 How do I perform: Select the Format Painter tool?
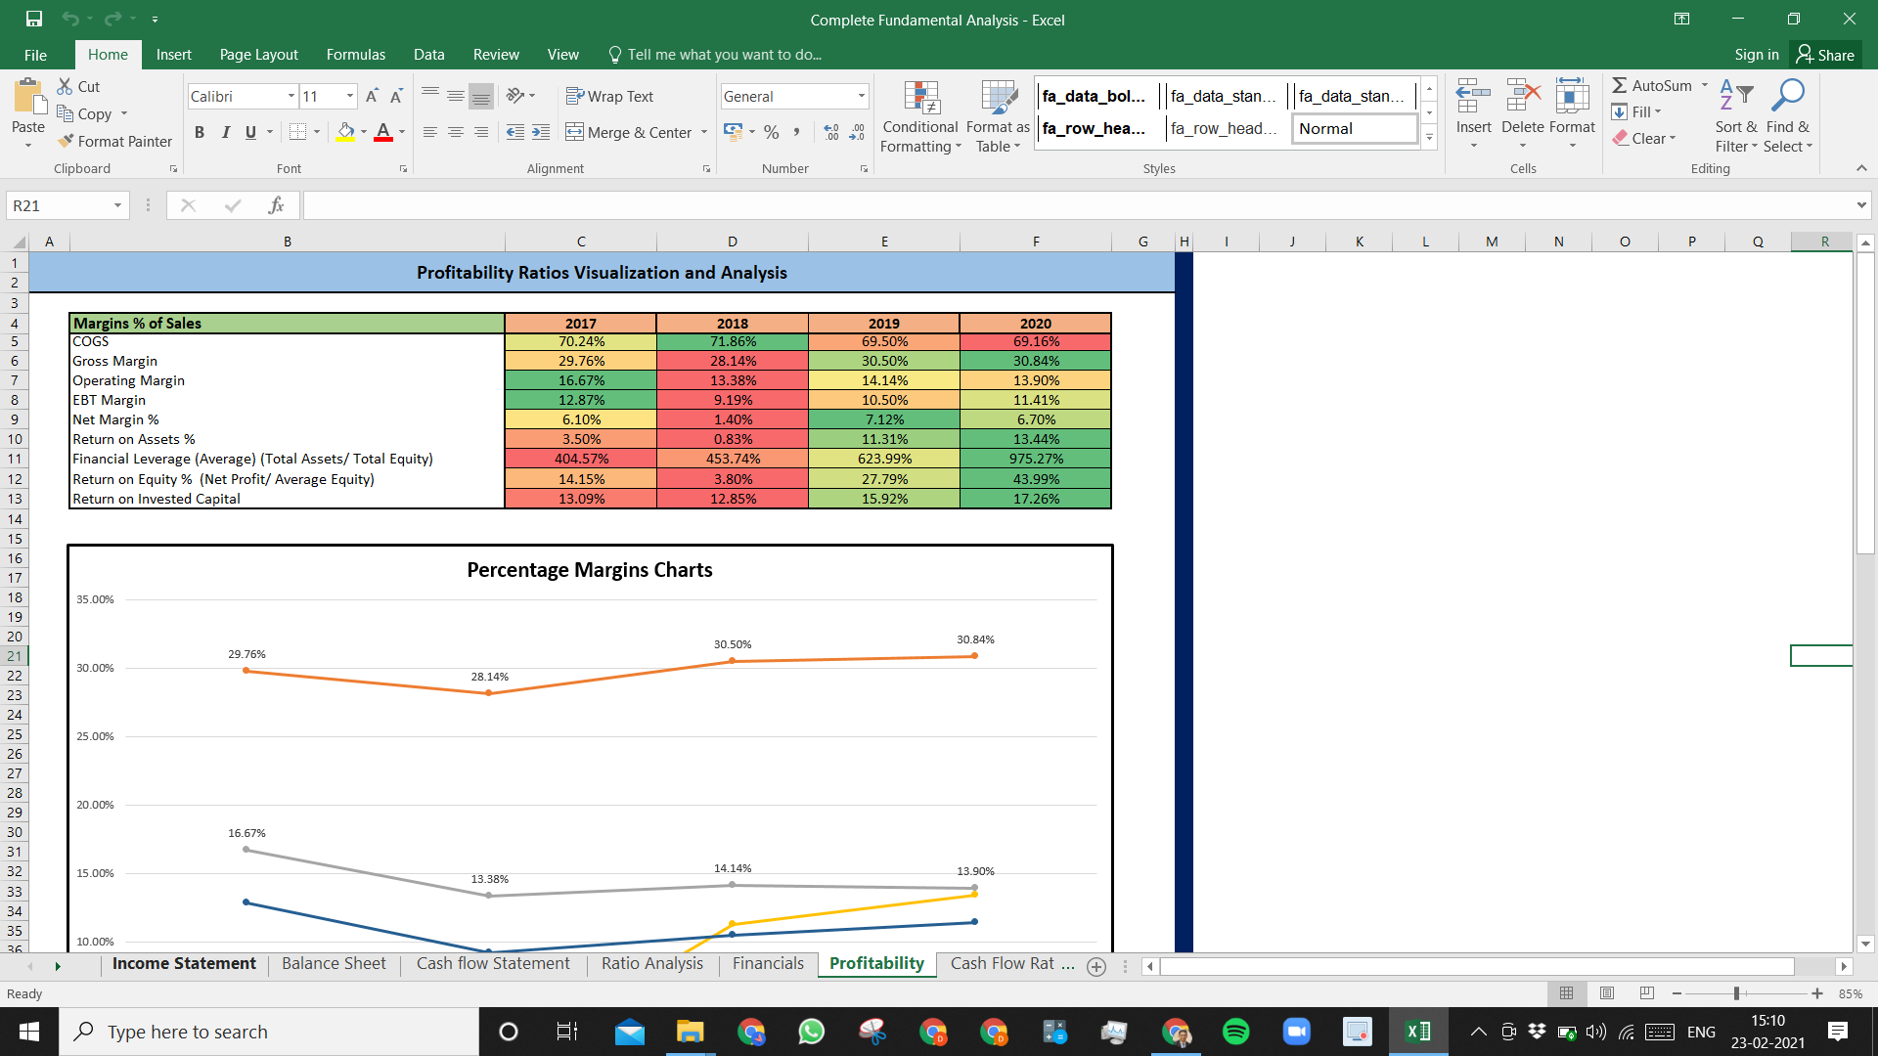(x=115, y=141)
